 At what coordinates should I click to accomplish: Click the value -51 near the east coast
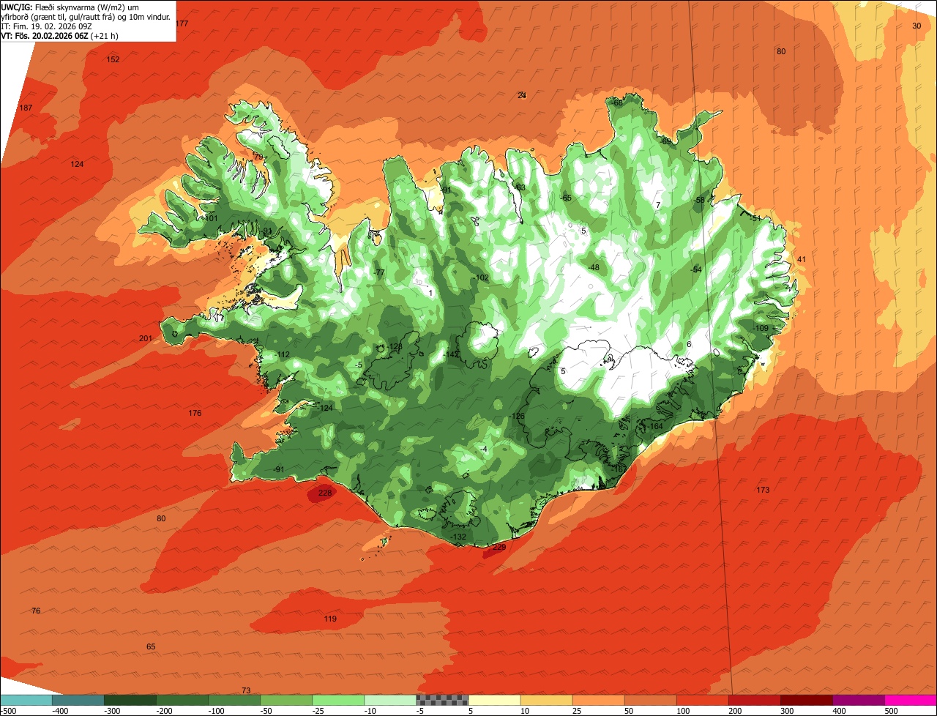coord(755,218)
